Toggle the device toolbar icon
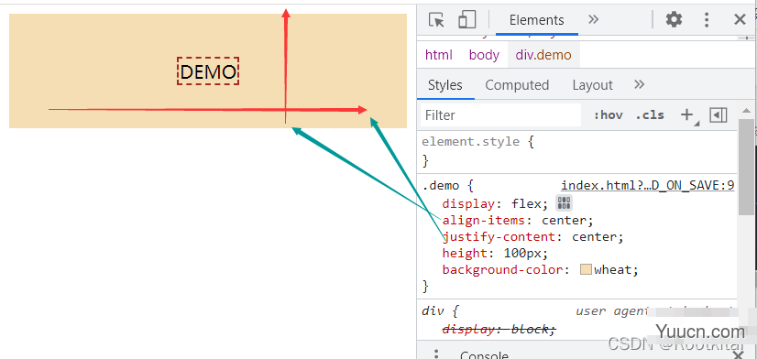 point(466,20)
